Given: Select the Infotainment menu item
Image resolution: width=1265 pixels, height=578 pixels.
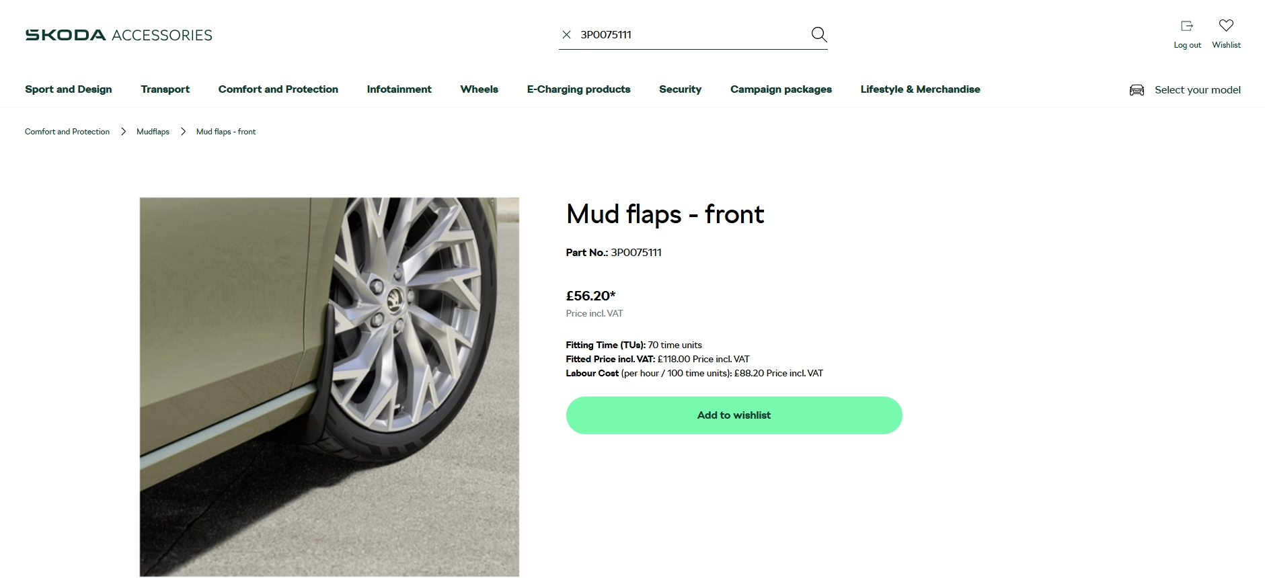Looking at the screenshot, I should [399, 89].
